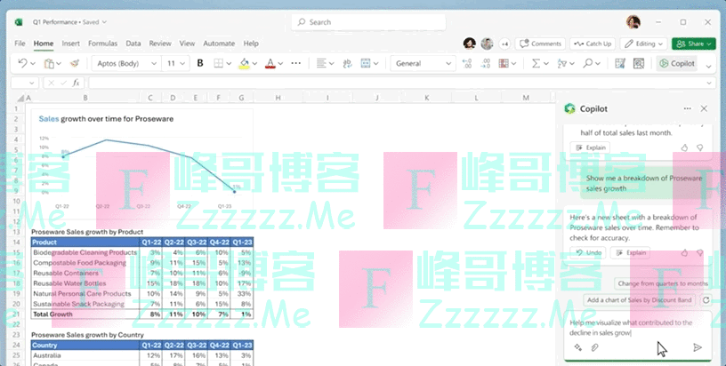Click the green Share button
The image size is (726, 366).
point(693,44)
